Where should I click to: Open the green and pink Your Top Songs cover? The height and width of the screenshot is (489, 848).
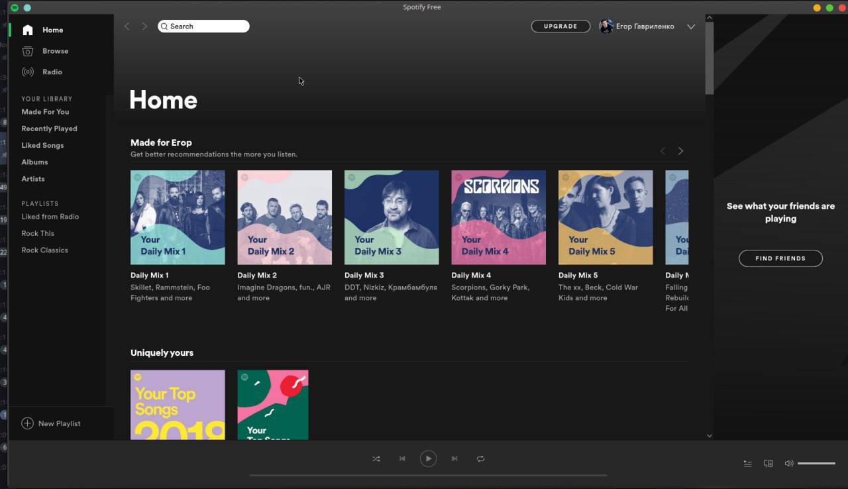click(273, 404)
